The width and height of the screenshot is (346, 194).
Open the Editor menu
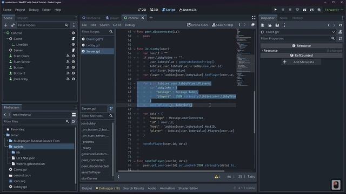[46, 10]
